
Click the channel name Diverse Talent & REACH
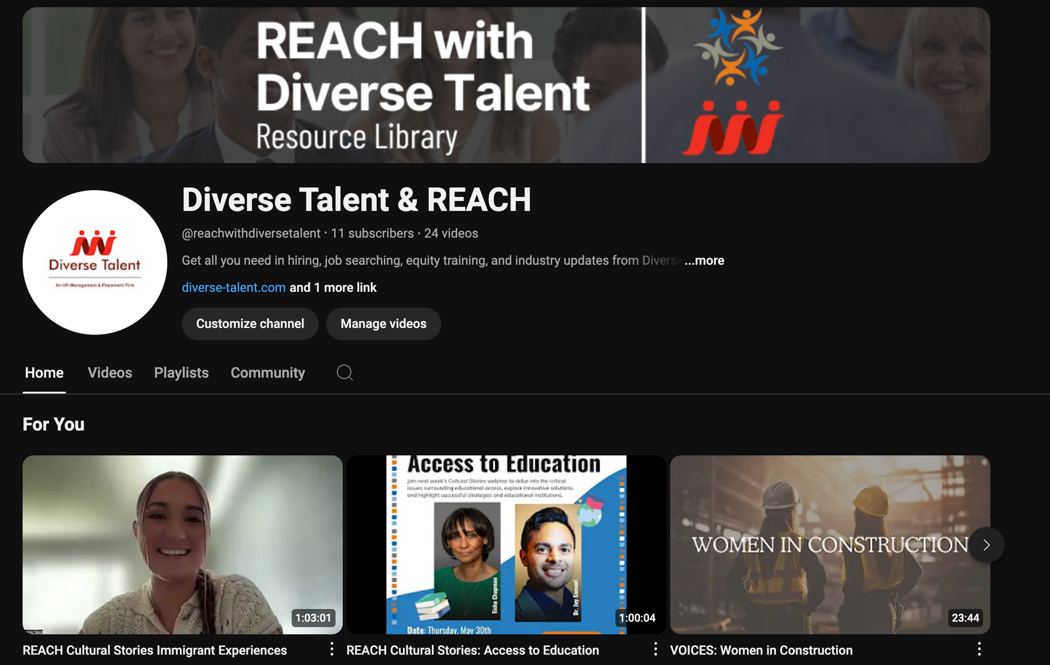click(x=357, y=199)
